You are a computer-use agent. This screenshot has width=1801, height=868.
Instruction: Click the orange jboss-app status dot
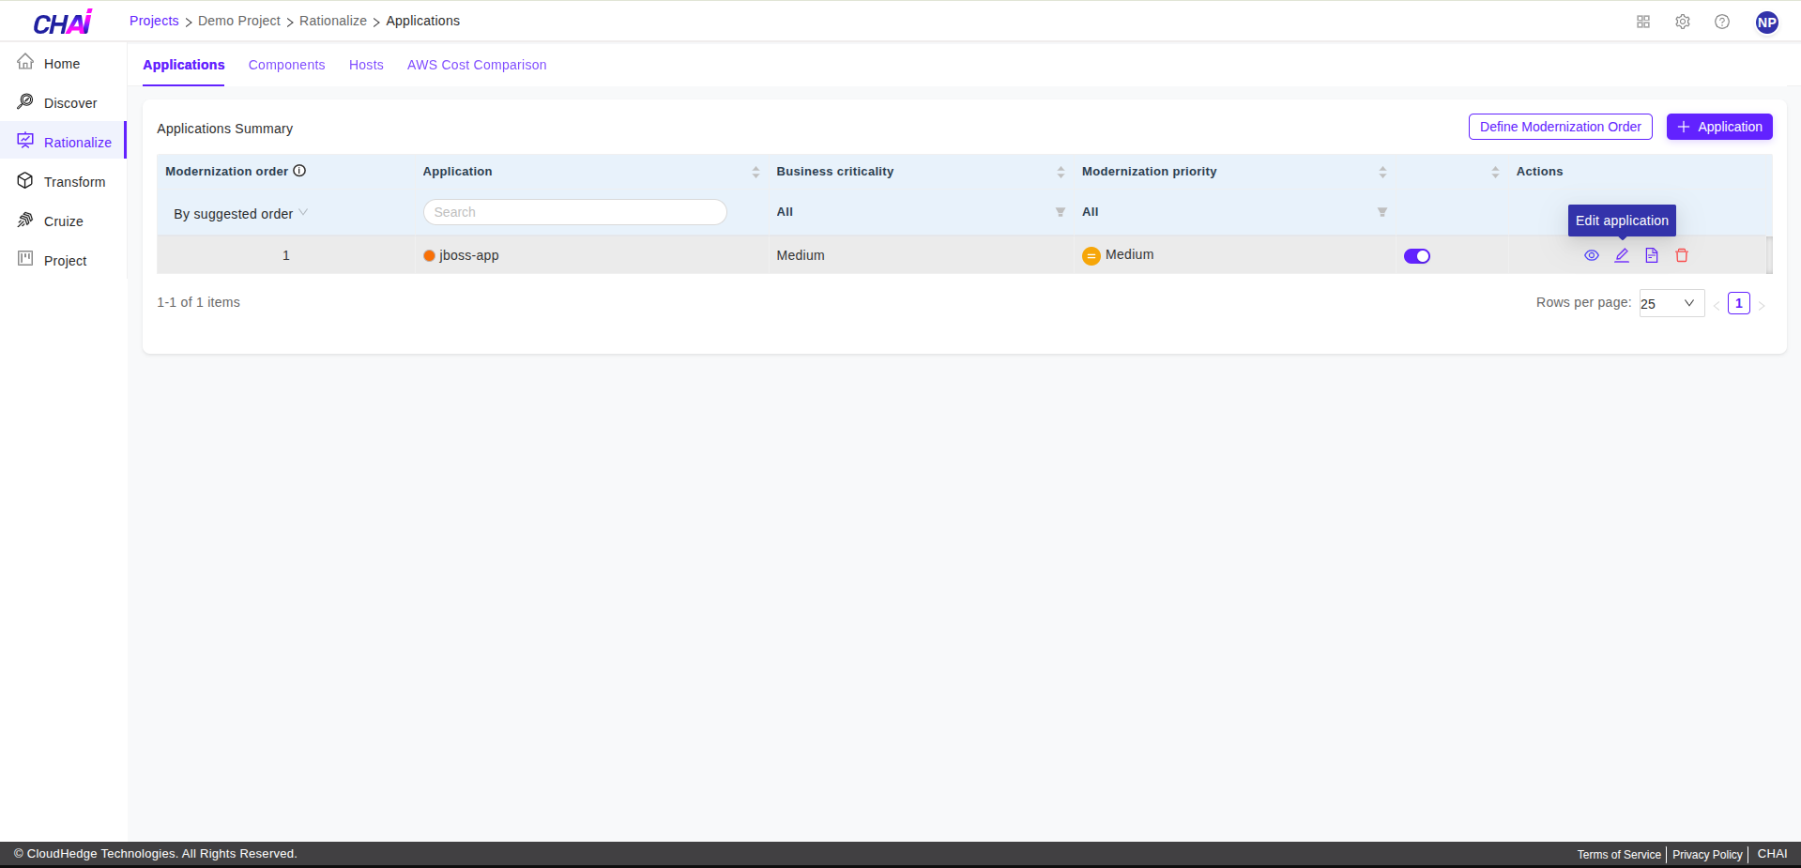pyautogui.click(x=429, y=255)
